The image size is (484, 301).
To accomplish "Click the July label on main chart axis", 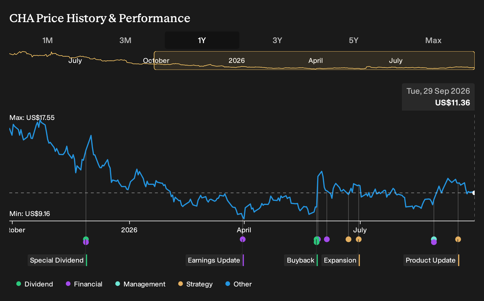I will [360, 230].
